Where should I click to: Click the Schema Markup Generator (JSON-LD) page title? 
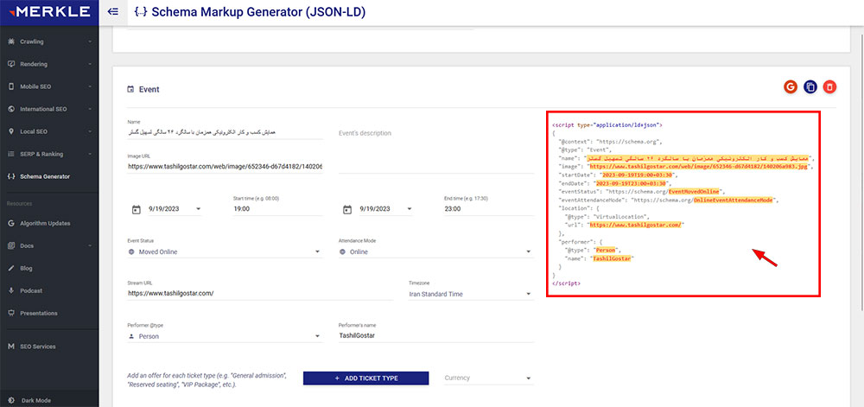pos(258,11)
